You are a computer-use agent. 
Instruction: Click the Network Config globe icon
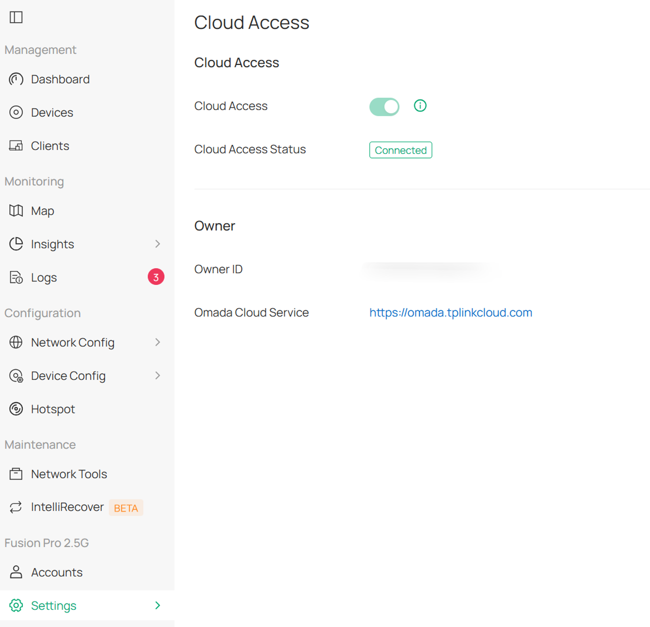point(16,342)
